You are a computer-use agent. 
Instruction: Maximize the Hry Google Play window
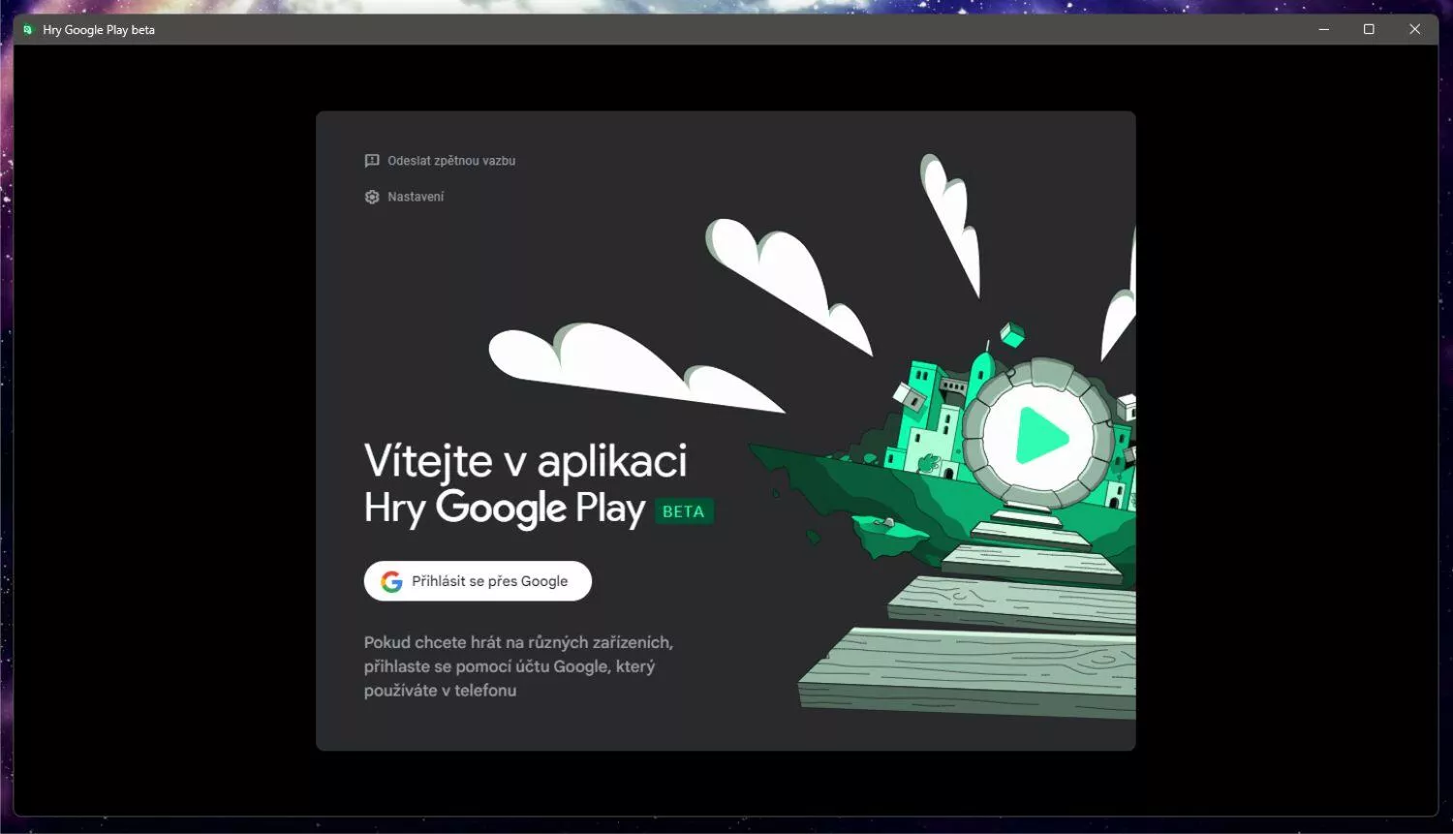click(x=1369, y=30)
